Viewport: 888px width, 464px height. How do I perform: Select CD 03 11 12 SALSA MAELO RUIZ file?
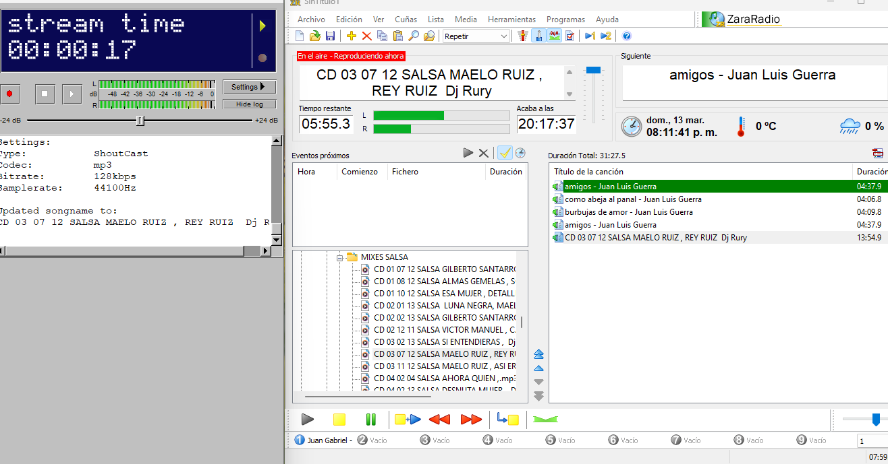coord(444,366)
